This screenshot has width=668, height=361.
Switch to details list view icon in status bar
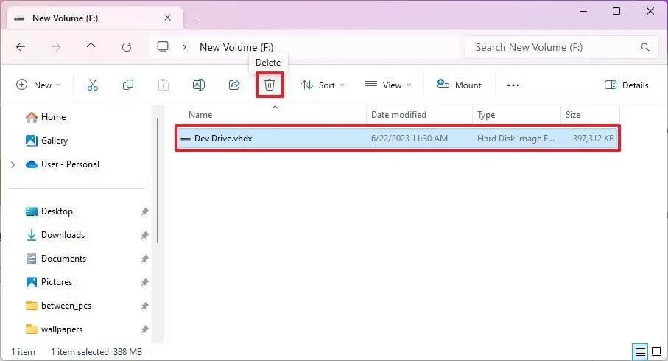tap(640, 352)
